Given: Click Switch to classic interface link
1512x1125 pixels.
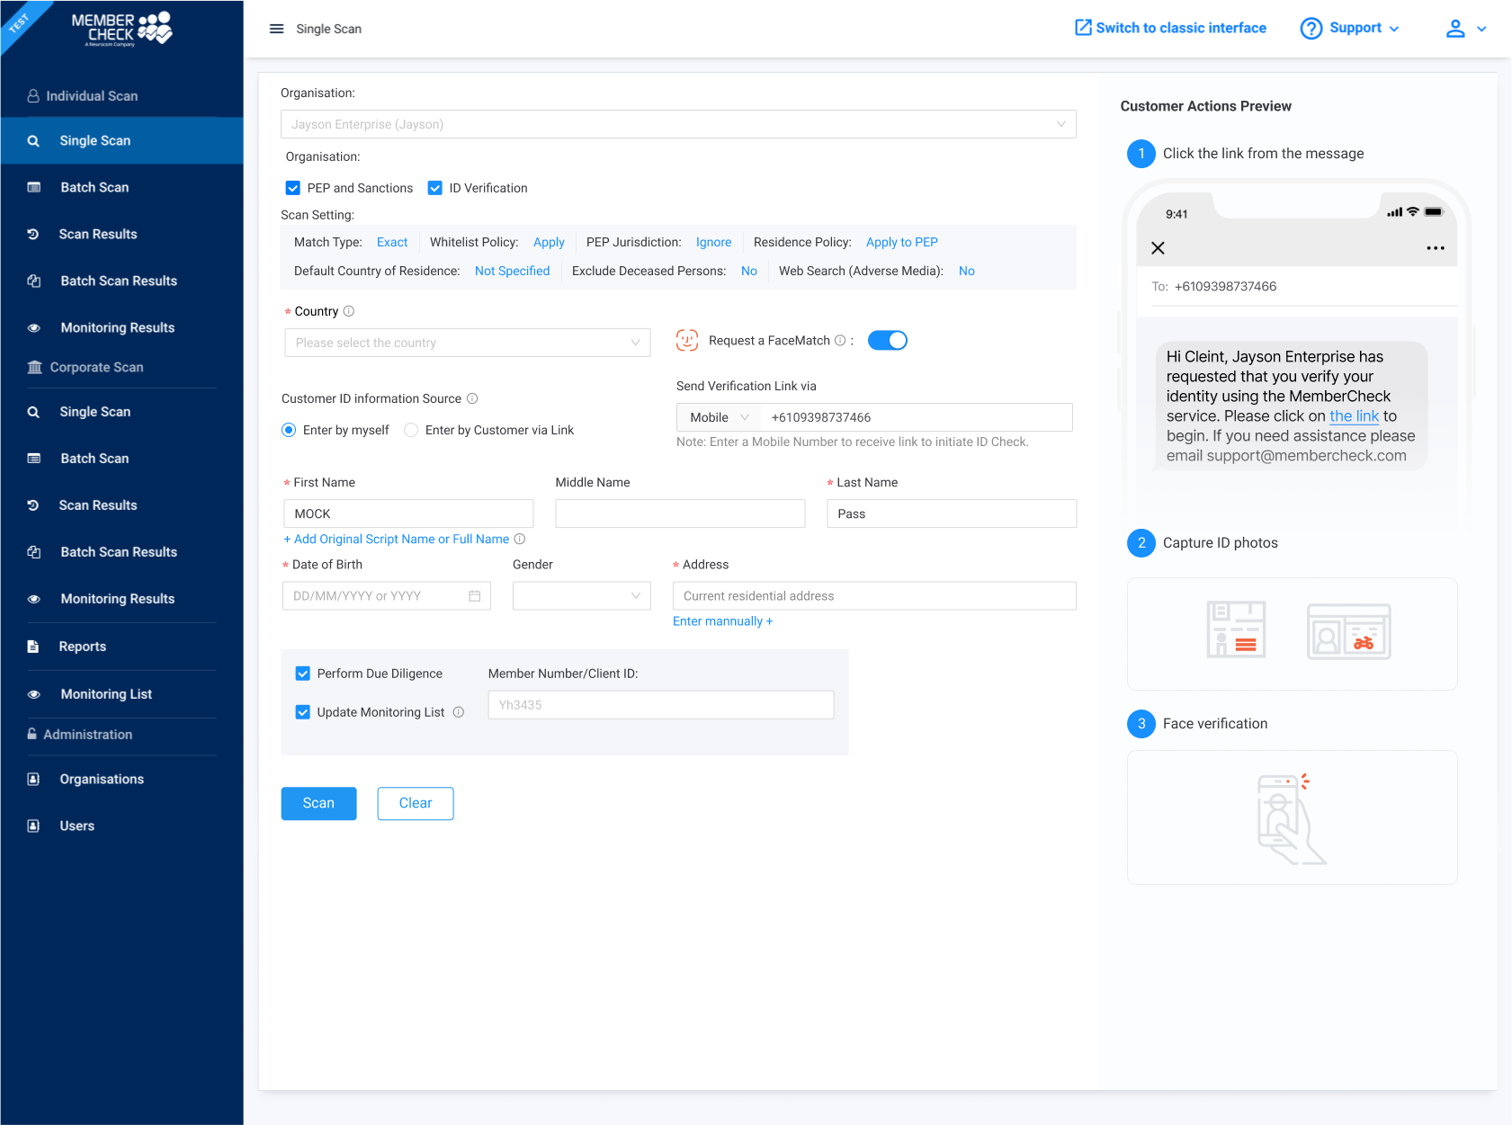Looking at the screenshot, I should point(1170,28).
